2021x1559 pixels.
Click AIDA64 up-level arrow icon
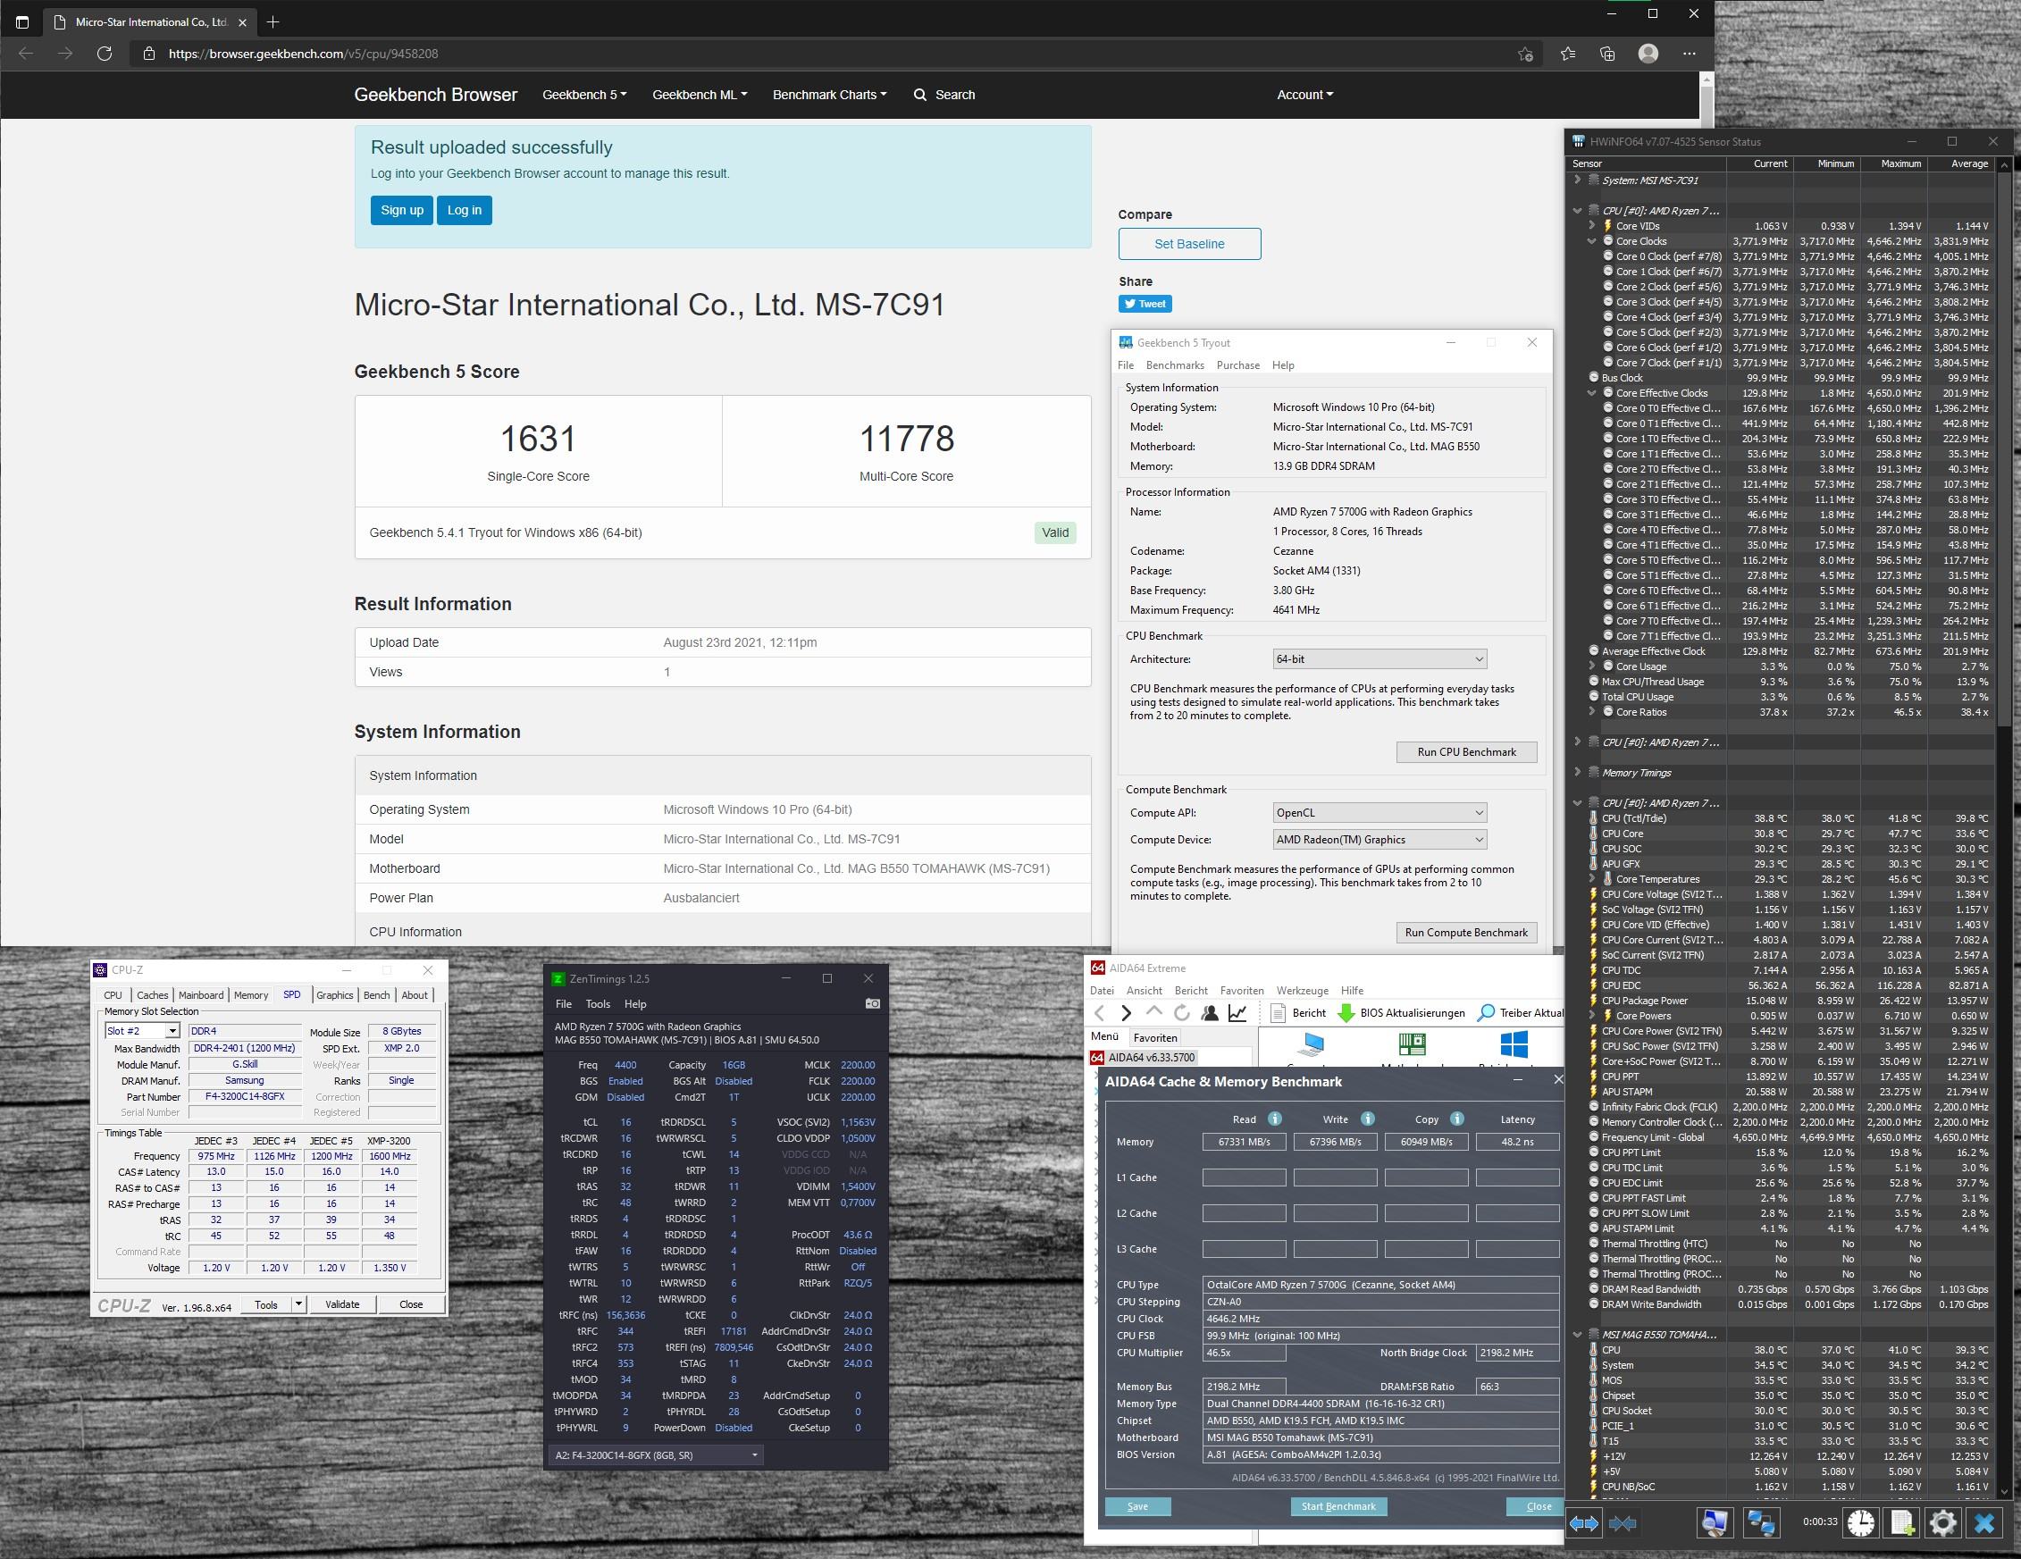1154,1012
